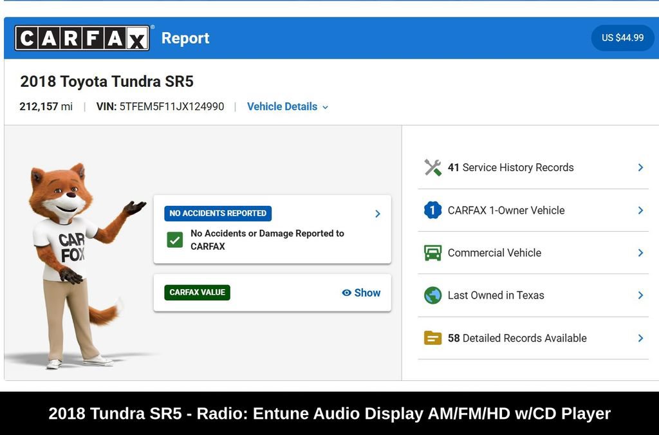Image resolution: width=659 pixels, height=435 pixels.
Task: Open the 58 Detailed Records chevron
Action: 640,338
